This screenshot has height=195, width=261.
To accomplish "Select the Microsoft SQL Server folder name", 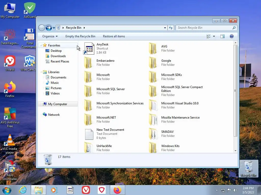I will point(111,89).
